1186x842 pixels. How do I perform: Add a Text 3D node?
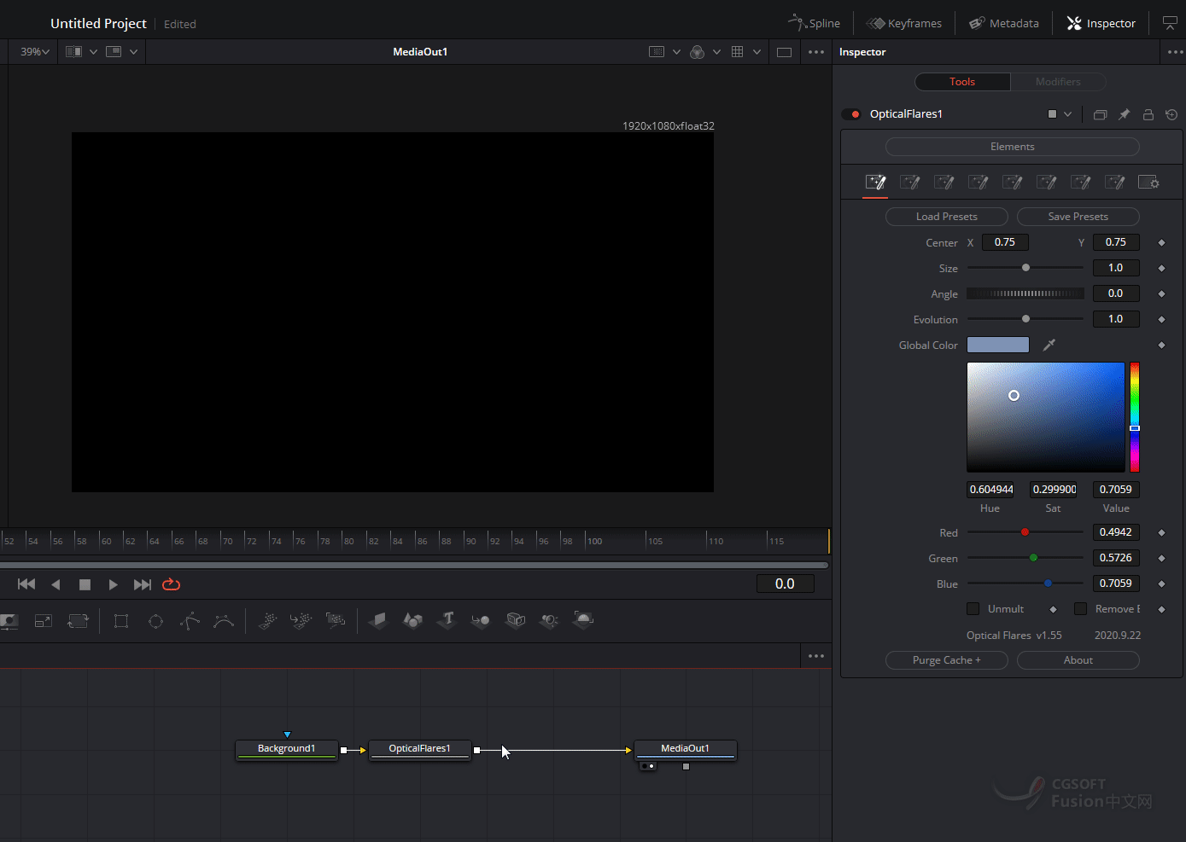pos(447,620)
